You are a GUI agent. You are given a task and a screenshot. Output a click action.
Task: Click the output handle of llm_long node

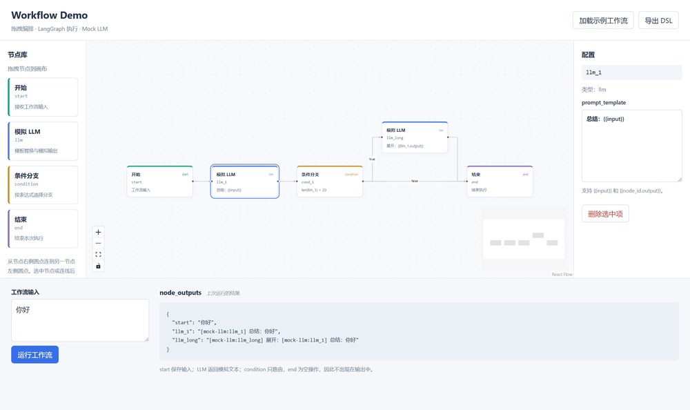[448, 137]
